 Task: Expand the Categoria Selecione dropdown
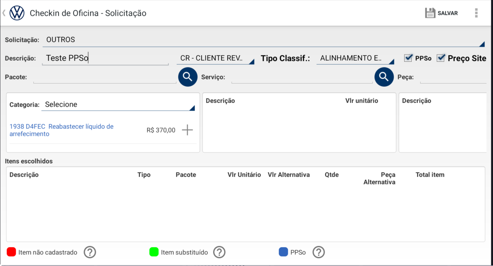118,105
